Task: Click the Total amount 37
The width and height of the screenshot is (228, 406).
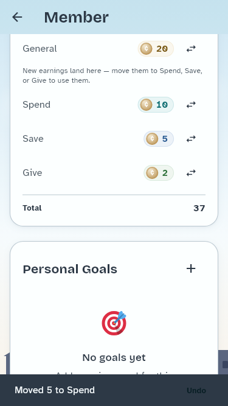Action: pyautogui.click(x=199, y=208)
